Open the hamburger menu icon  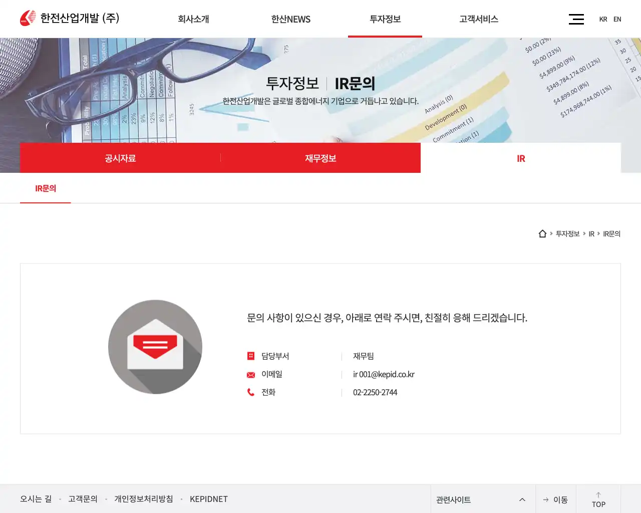pyautogui.click(x=576, y=19)
